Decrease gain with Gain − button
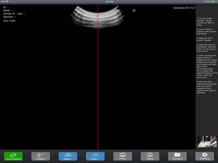 coord(95,156)
